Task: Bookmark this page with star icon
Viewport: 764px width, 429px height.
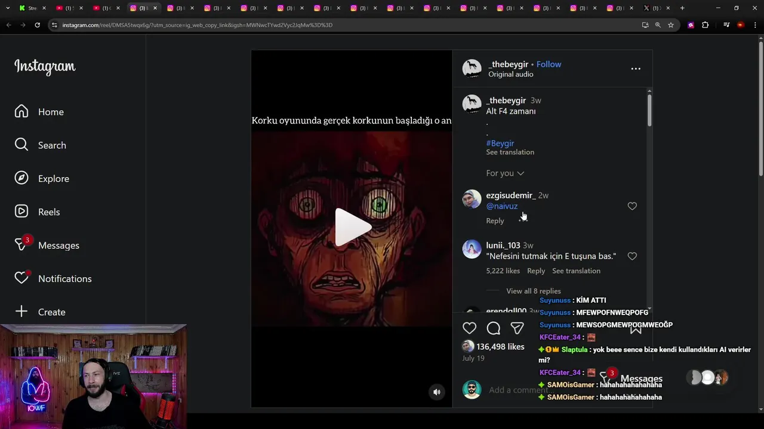Action: tap(671, 25)
